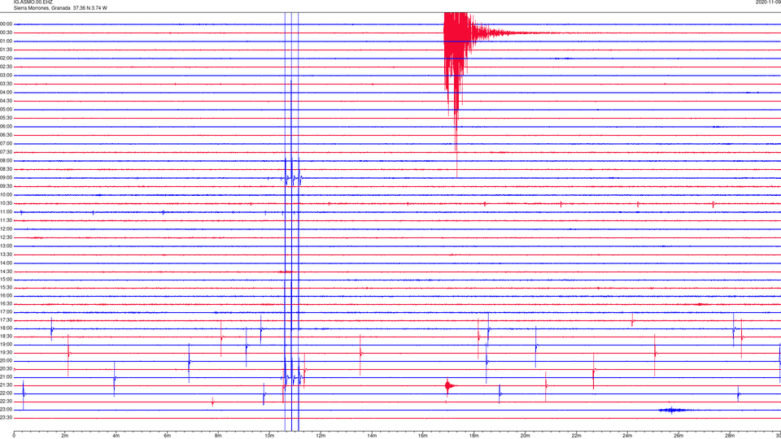Click the 22m tick label on the axis
This screenshot has width=781, height=439.
pos(576,436)
